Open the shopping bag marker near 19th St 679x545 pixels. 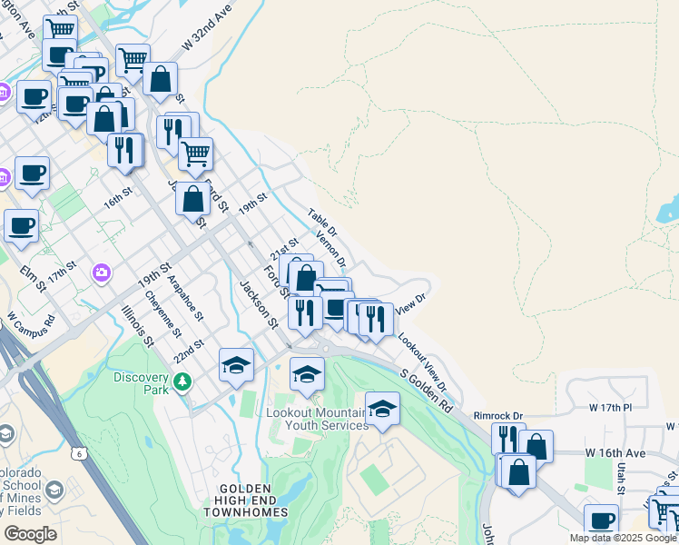tap(192, 199)
